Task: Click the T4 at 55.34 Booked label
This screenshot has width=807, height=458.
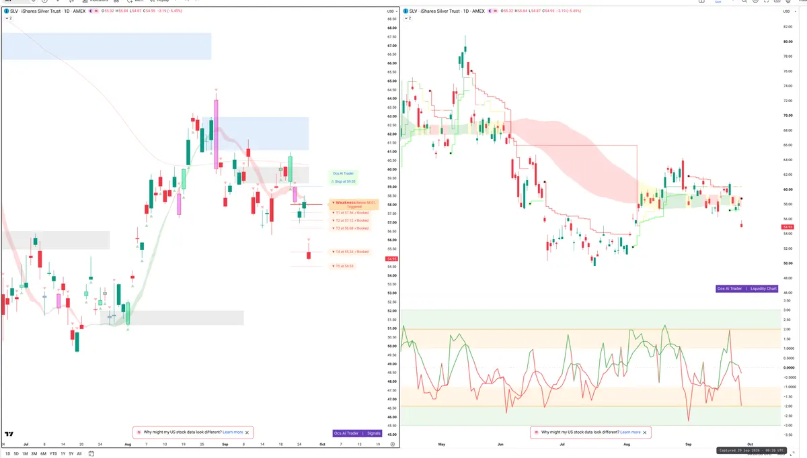Action: [350, 252]
